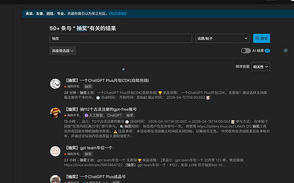Click the blue 搜索 search button

(x=262, y=38)
